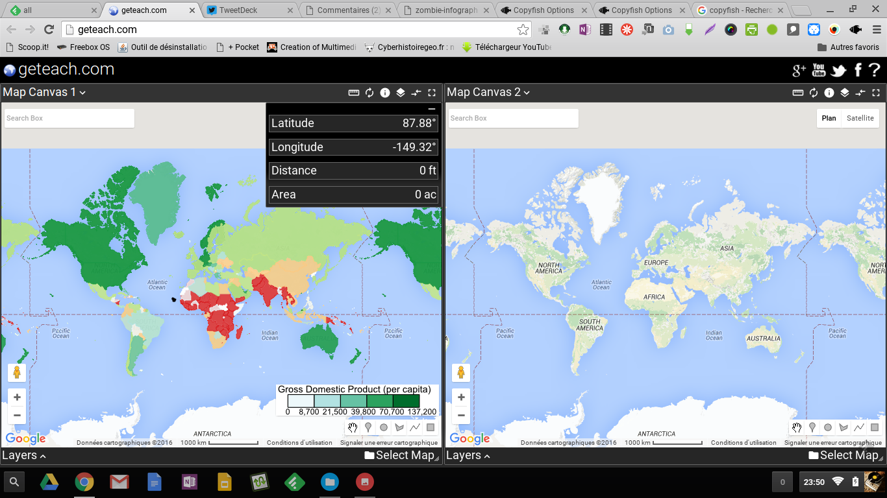887x498 pixels.
Task: Switch to the first Copyfish Options tab
Action: [544, 10]
